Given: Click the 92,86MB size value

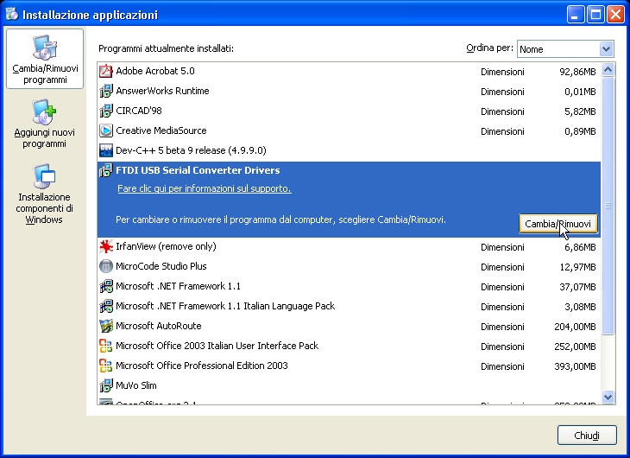Looking at the screenshot, I should click(577, 72).
